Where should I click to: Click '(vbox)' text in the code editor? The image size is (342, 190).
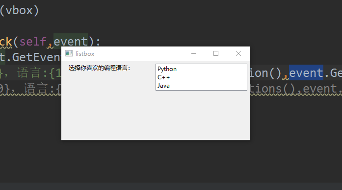point(20,10)
